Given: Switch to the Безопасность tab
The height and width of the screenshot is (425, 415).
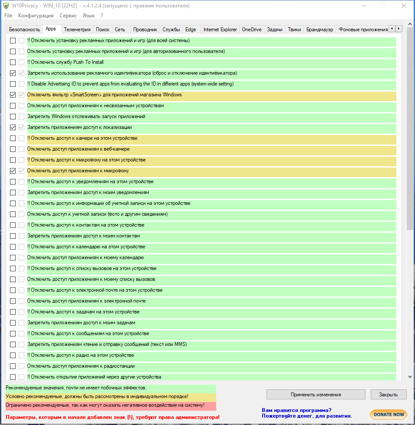Looking at the screenshot, I should click(24, 30).
